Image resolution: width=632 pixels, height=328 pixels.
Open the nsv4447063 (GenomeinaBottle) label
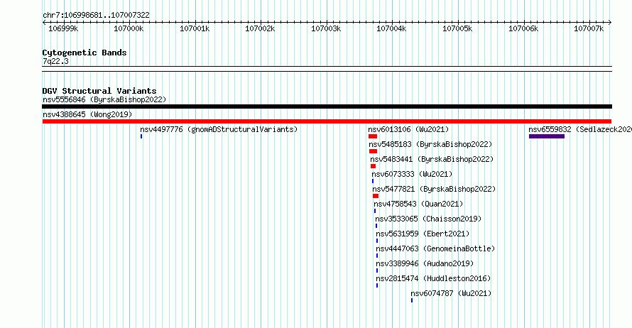[436, 248]
